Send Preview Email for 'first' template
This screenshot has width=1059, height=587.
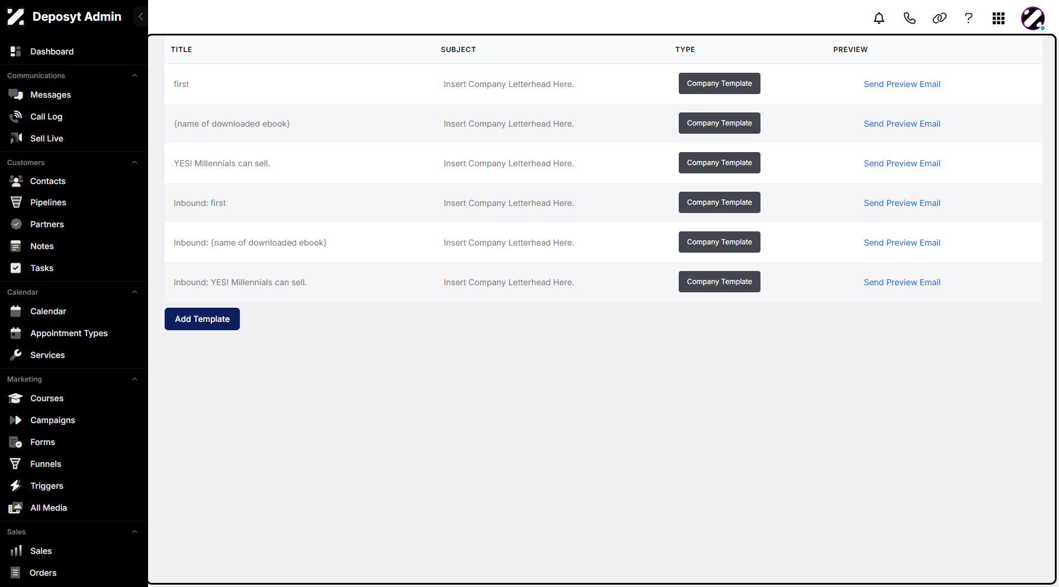coord(902,84)
